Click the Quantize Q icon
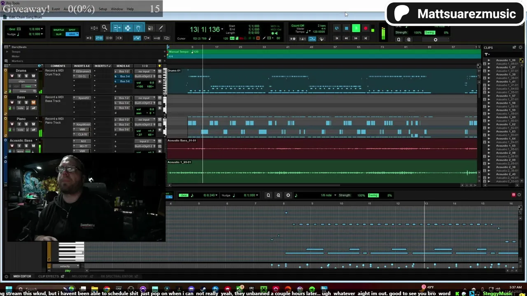Screen dimensions: 527x296 tap(399, 39)
